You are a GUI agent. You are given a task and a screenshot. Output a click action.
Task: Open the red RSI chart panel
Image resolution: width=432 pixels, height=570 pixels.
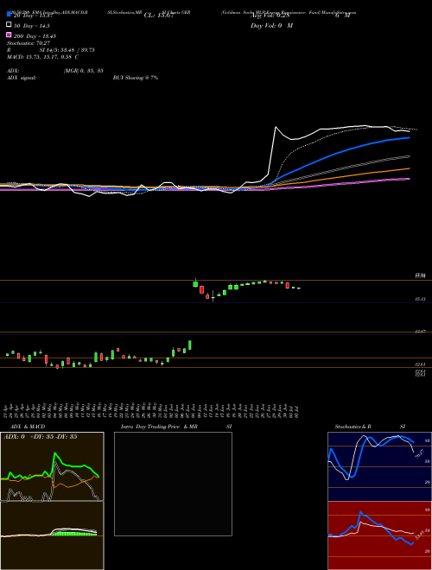[x=379, y=535]
